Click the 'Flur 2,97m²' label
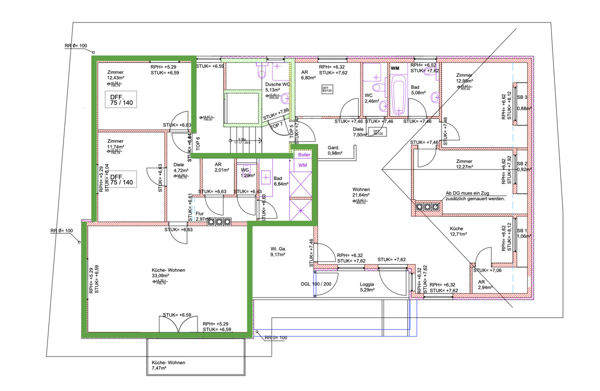 (203, 216)
